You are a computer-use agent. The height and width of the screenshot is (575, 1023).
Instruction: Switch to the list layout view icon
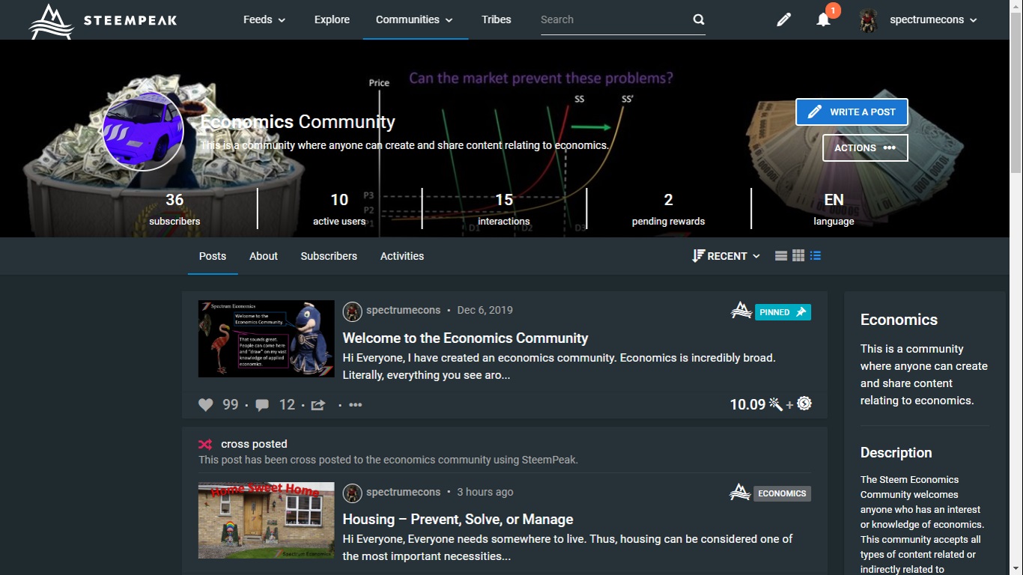coord(781,256)
